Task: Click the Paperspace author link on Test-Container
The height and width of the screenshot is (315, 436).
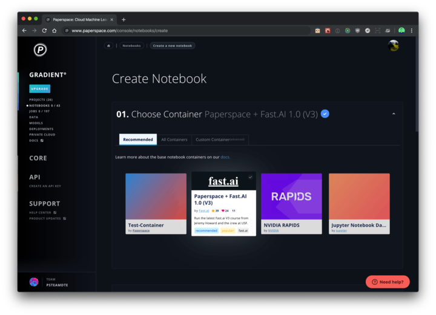Action: 141,230
